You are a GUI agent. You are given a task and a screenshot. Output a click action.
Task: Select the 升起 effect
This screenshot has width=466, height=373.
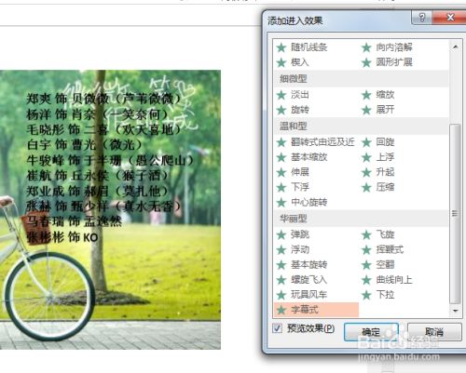(378, 172)
